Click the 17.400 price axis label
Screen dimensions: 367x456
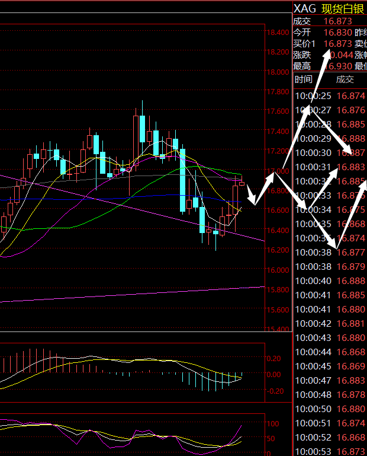[x=278, y=132]
